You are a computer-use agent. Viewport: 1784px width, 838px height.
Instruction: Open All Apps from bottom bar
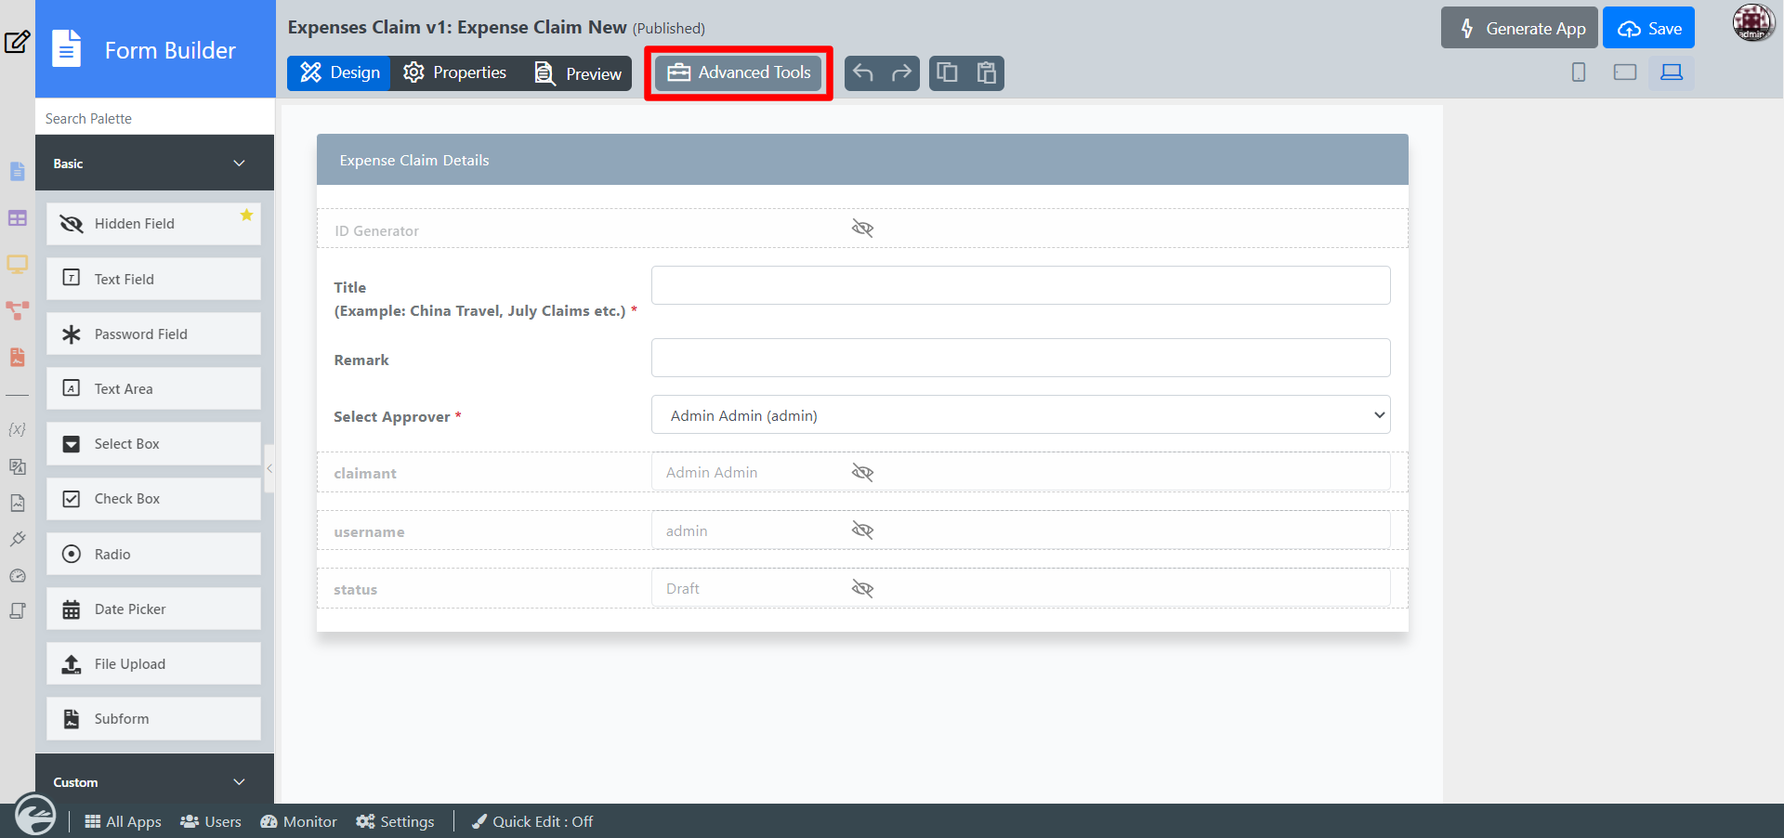[123, 822]
